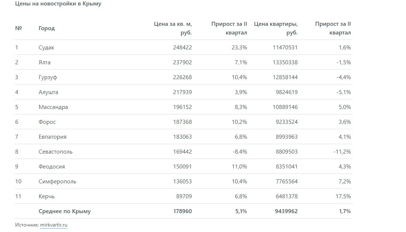Image resolution: width=406 pixels, height=232 pixels.
Task: Select the Севастополь city cell
Action: pyautogui.click(x=56, y=151)
